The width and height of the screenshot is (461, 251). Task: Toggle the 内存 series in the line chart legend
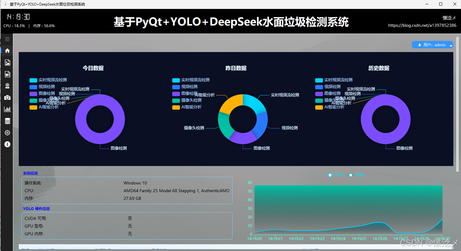(355, 175)
